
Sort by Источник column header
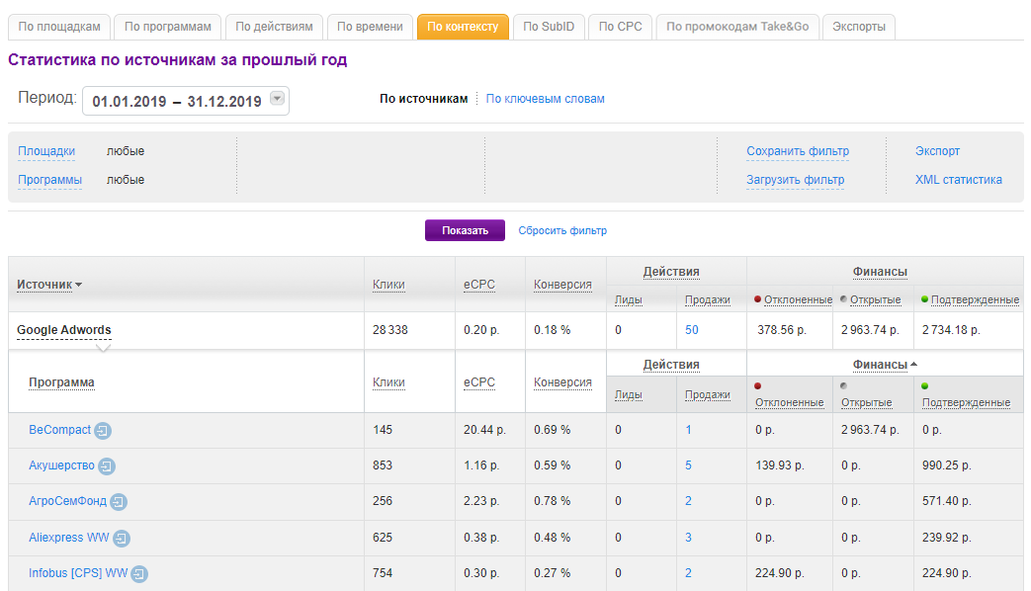tap(48, 285)
